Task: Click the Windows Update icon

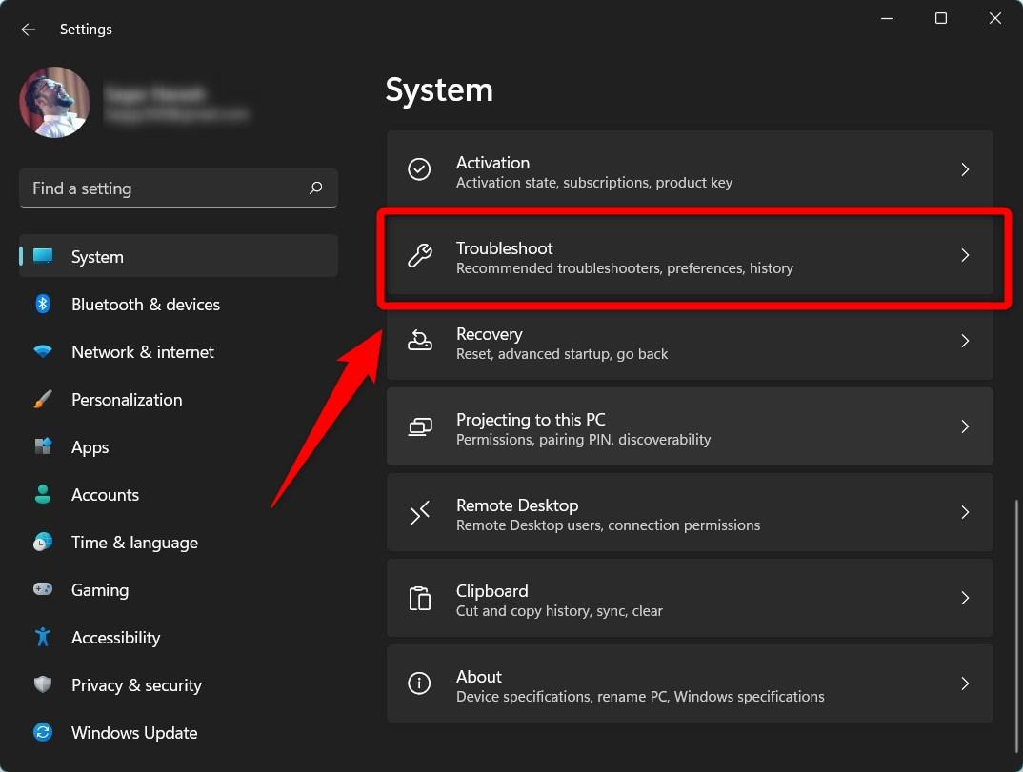Action: [x=43, y=732]
